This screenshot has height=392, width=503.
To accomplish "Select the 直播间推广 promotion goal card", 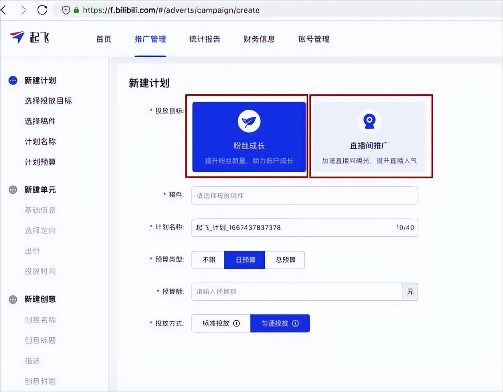I will (x=370, y=137).
